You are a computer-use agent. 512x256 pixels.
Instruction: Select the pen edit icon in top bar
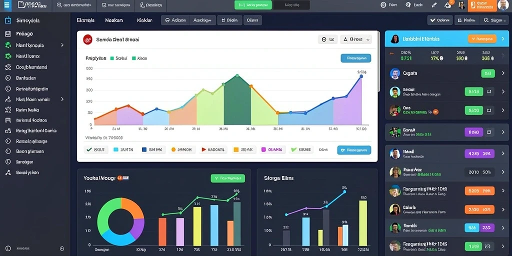point(434,5)
